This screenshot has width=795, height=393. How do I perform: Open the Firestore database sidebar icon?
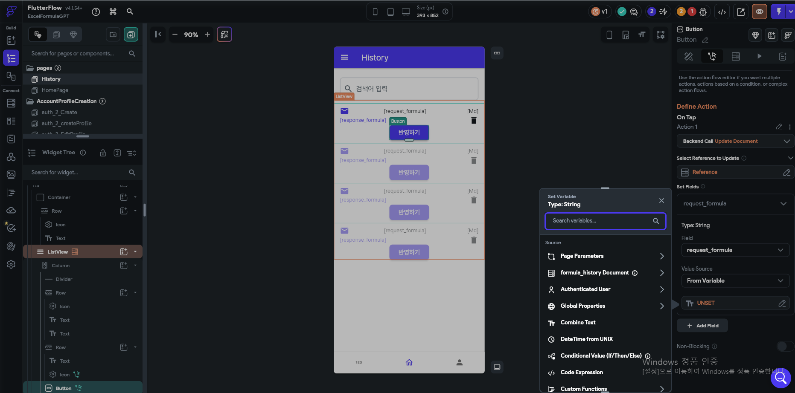point(11,103)
